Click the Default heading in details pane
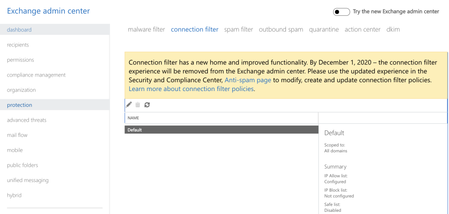The image size is (449, 214). tap(334, 133)
